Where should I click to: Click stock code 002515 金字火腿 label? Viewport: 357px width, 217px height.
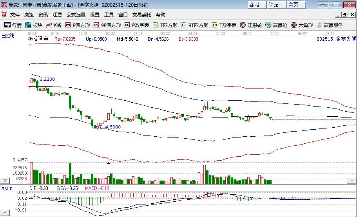tap(336, 39)
